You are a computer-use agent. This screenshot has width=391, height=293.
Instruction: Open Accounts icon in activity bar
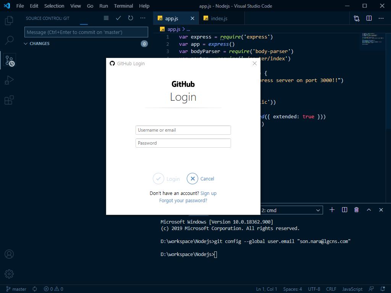click(x=9, y=254)
